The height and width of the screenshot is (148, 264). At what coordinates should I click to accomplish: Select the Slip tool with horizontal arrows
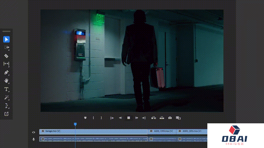coord(6,64)
